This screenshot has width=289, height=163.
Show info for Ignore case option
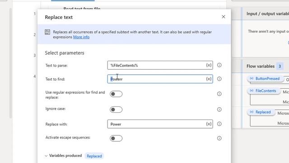219,110
